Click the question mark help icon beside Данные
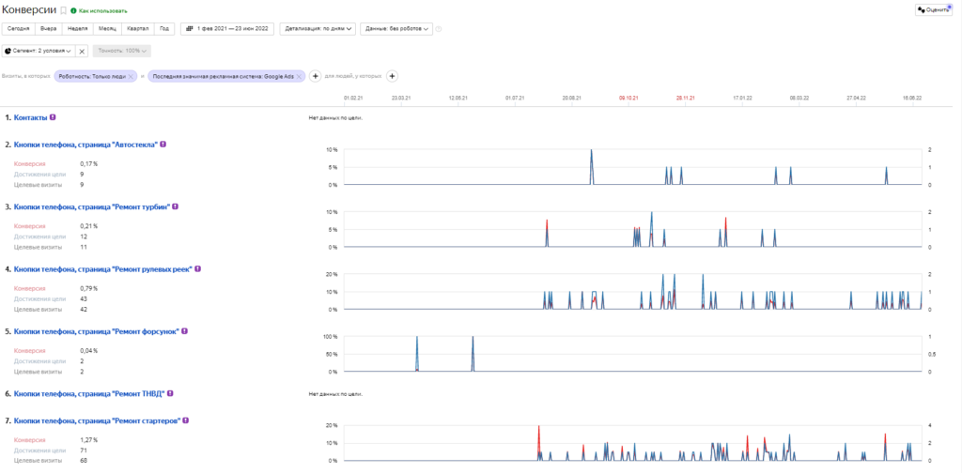Image resolution: width=962 pixels, height=473 pixels. (438, 29)
